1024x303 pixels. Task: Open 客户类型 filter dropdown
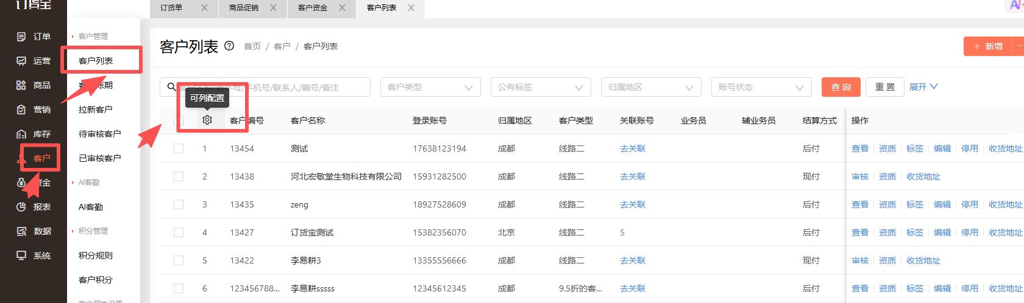pos(430,87)
